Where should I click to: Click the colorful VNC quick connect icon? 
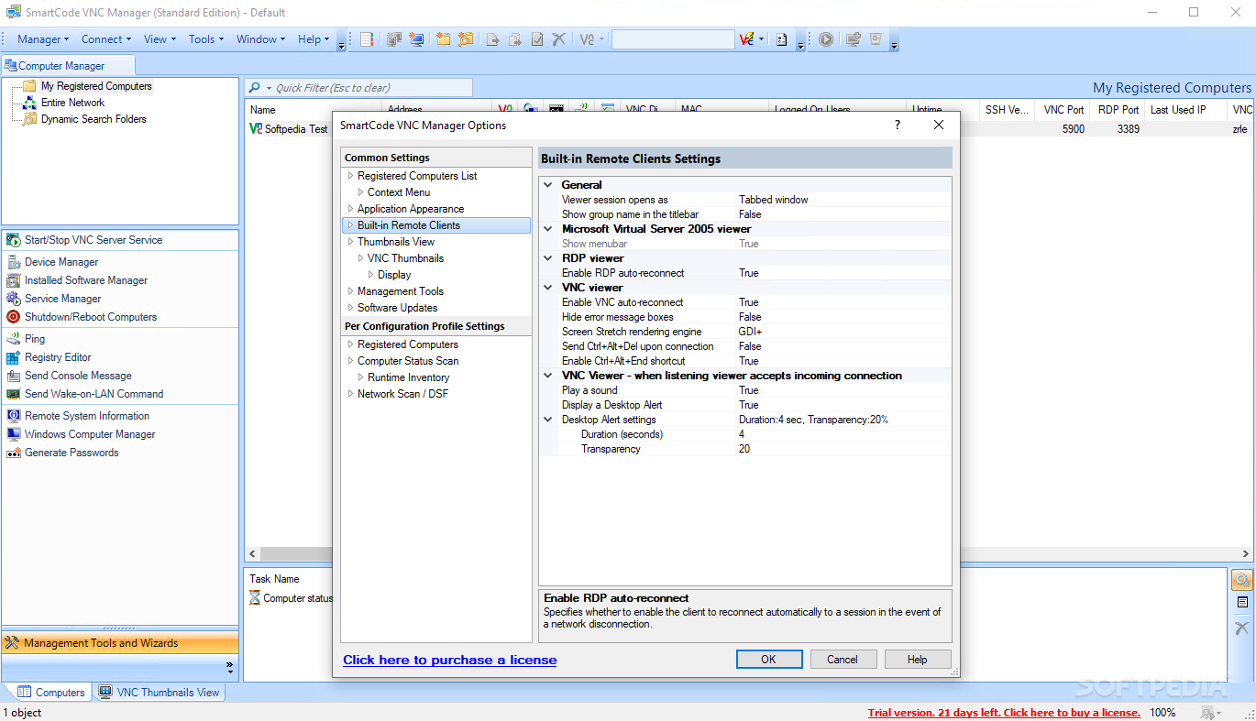point(748,39)
